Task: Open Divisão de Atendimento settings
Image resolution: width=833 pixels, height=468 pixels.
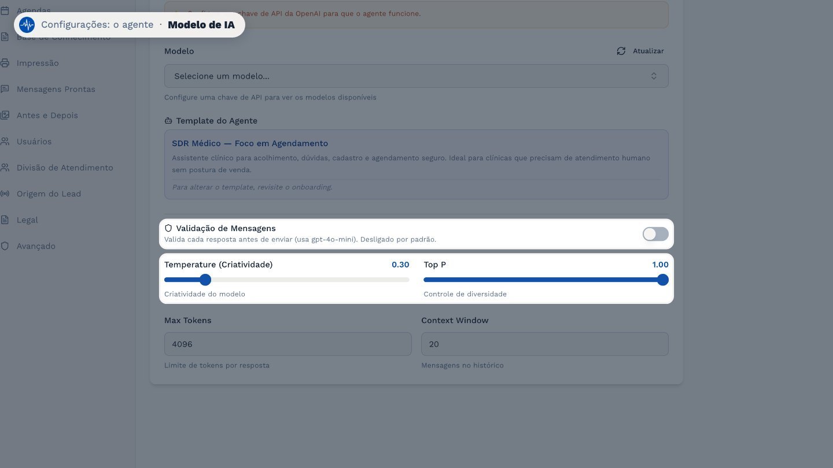Action: (65, 168)
